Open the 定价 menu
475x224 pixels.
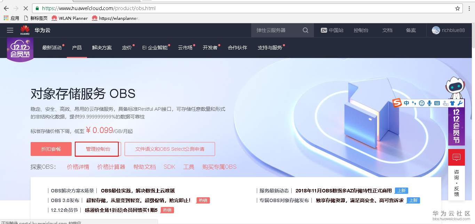(x=127, y=48)
